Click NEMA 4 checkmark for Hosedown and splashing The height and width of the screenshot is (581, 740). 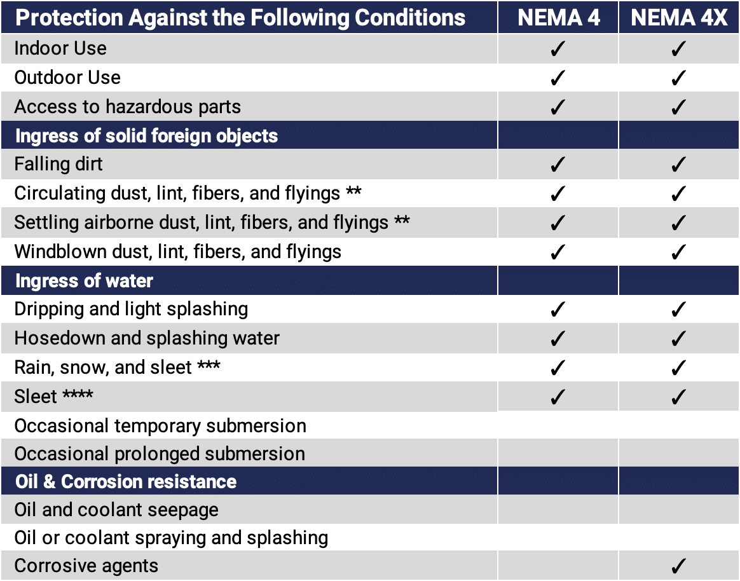pyautogui.click(x=558, y=338)
